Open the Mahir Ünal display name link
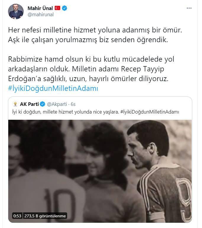The height and width of the screenshot is (228, 202). pos(40,8)
